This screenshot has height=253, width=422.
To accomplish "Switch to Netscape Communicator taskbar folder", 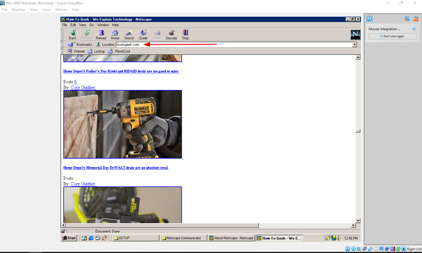I will click(x=183, y=238).
